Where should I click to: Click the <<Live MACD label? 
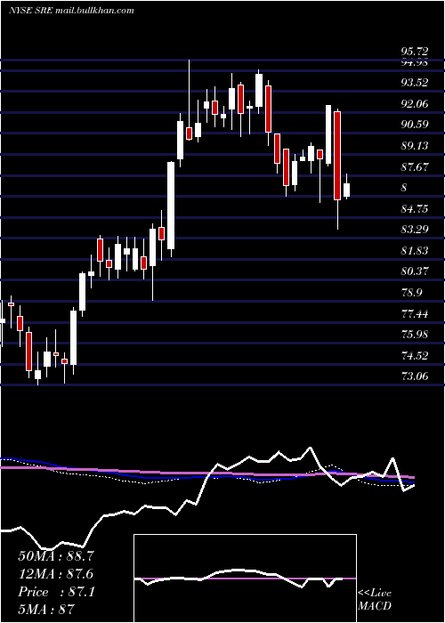(375, 599)
